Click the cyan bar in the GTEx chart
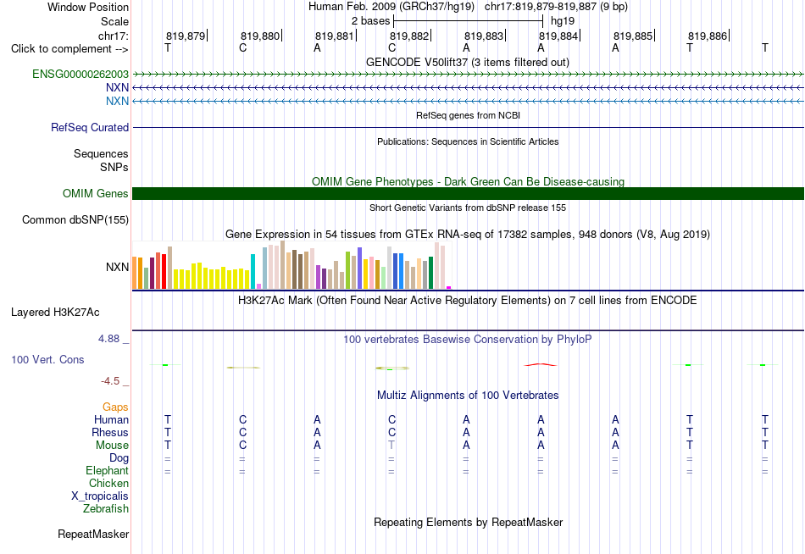Image resolution: width=805 pixels, height=554 pixels. [253, 272]
